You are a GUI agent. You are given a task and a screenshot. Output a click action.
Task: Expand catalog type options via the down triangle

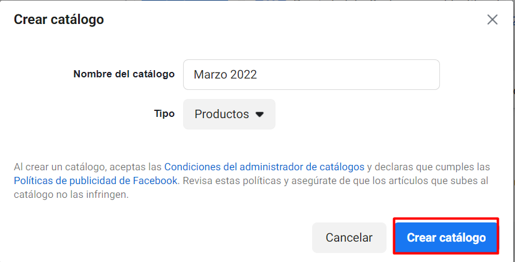point(259,114)
